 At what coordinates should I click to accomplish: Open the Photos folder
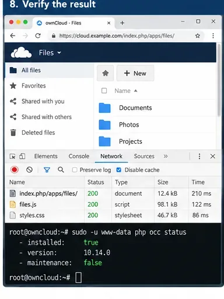click(x=129, y=124)
